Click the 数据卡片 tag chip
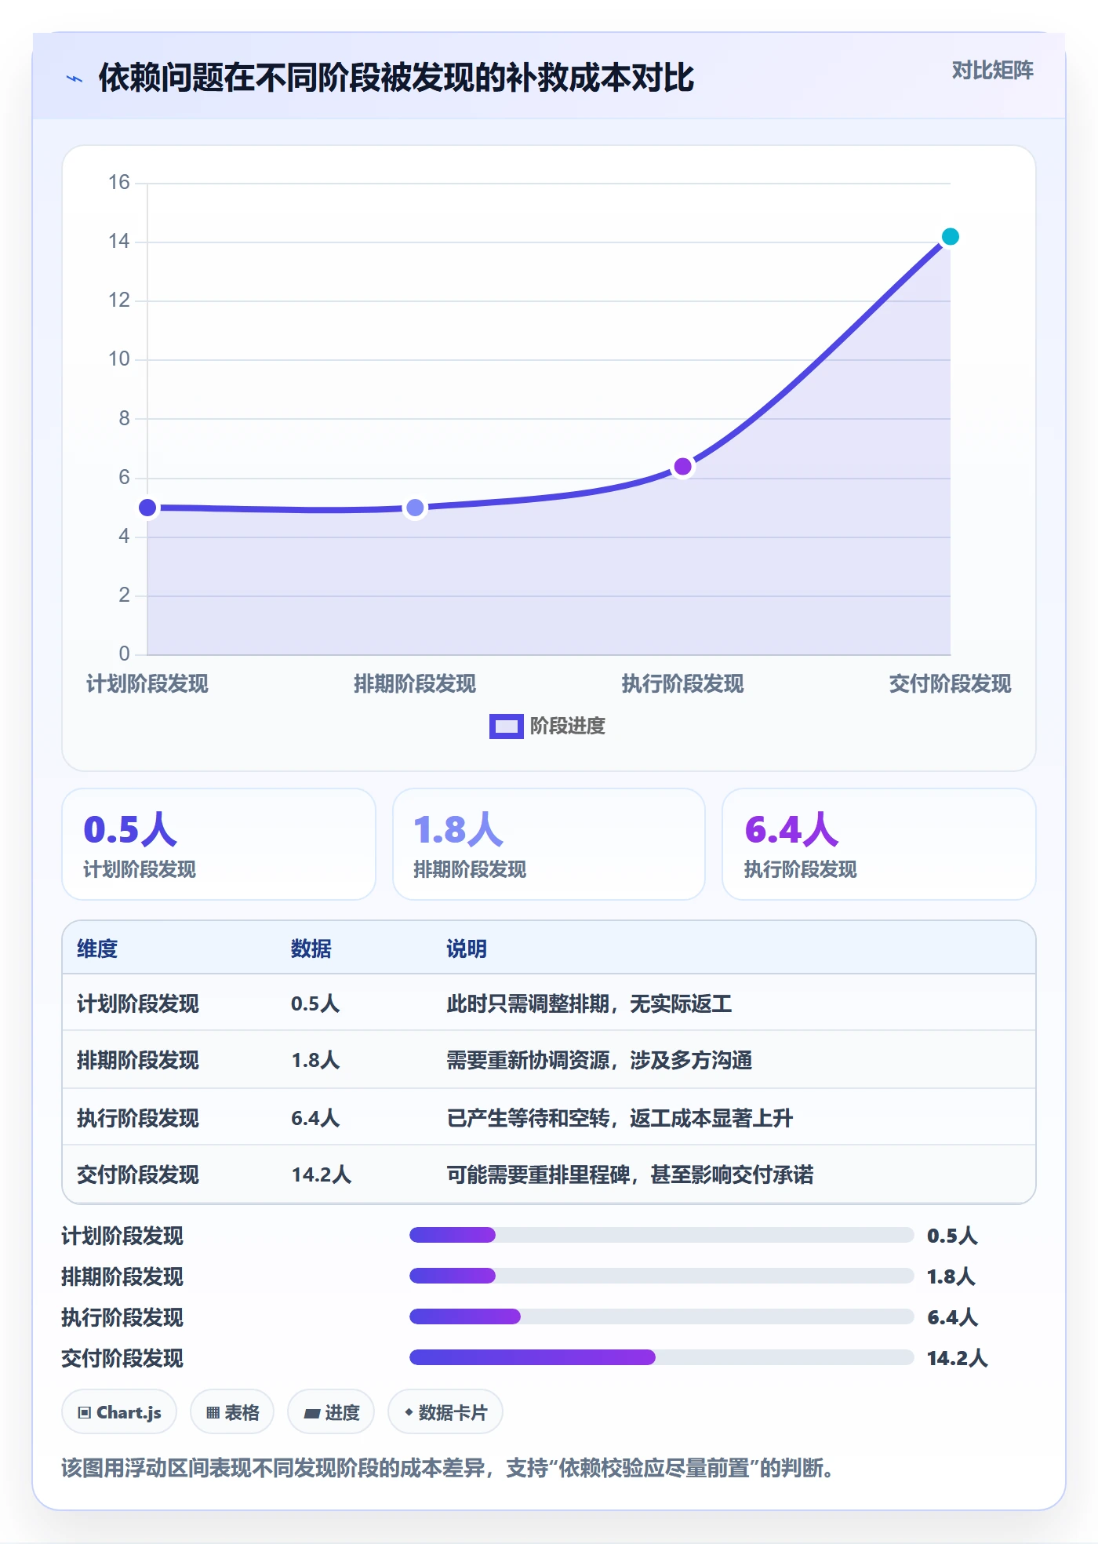Image resolution: width=1098 pixels, height=1544 pixels. [x=445, y=1412]
